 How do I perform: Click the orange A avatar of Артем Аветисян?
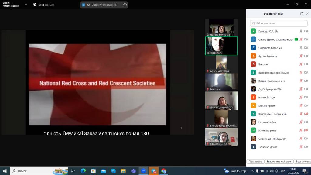tap(253, 56)
